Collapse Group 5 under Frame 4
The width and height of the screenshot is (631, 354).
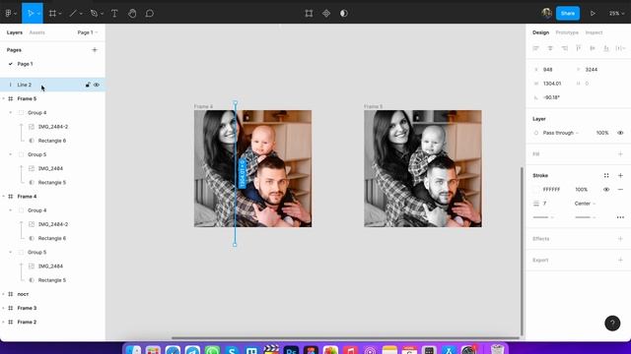click(x=11, y=252)
